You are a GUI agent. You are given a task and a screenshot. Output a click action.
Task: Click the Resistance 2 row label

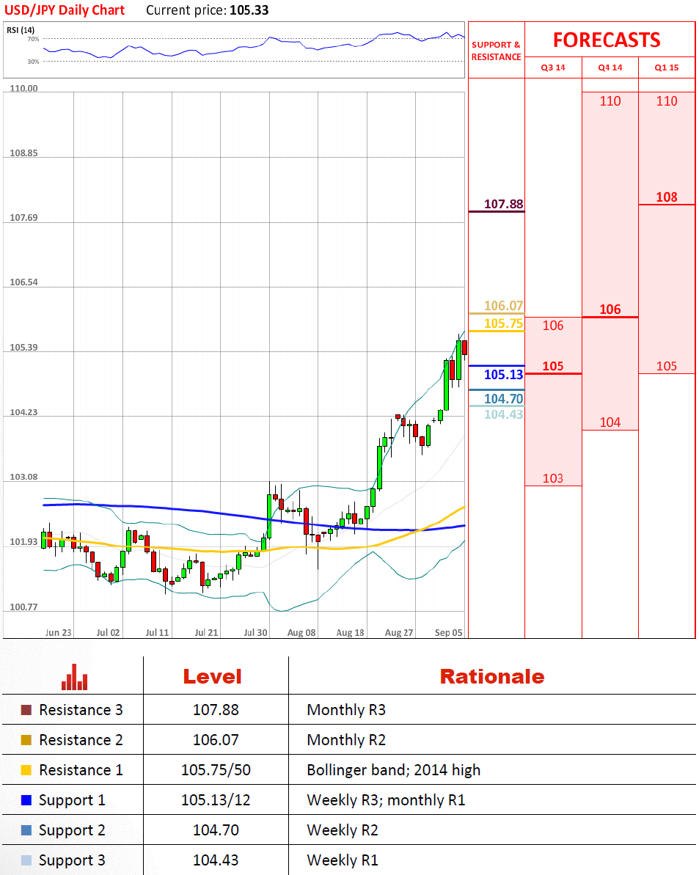pos(81,740)
